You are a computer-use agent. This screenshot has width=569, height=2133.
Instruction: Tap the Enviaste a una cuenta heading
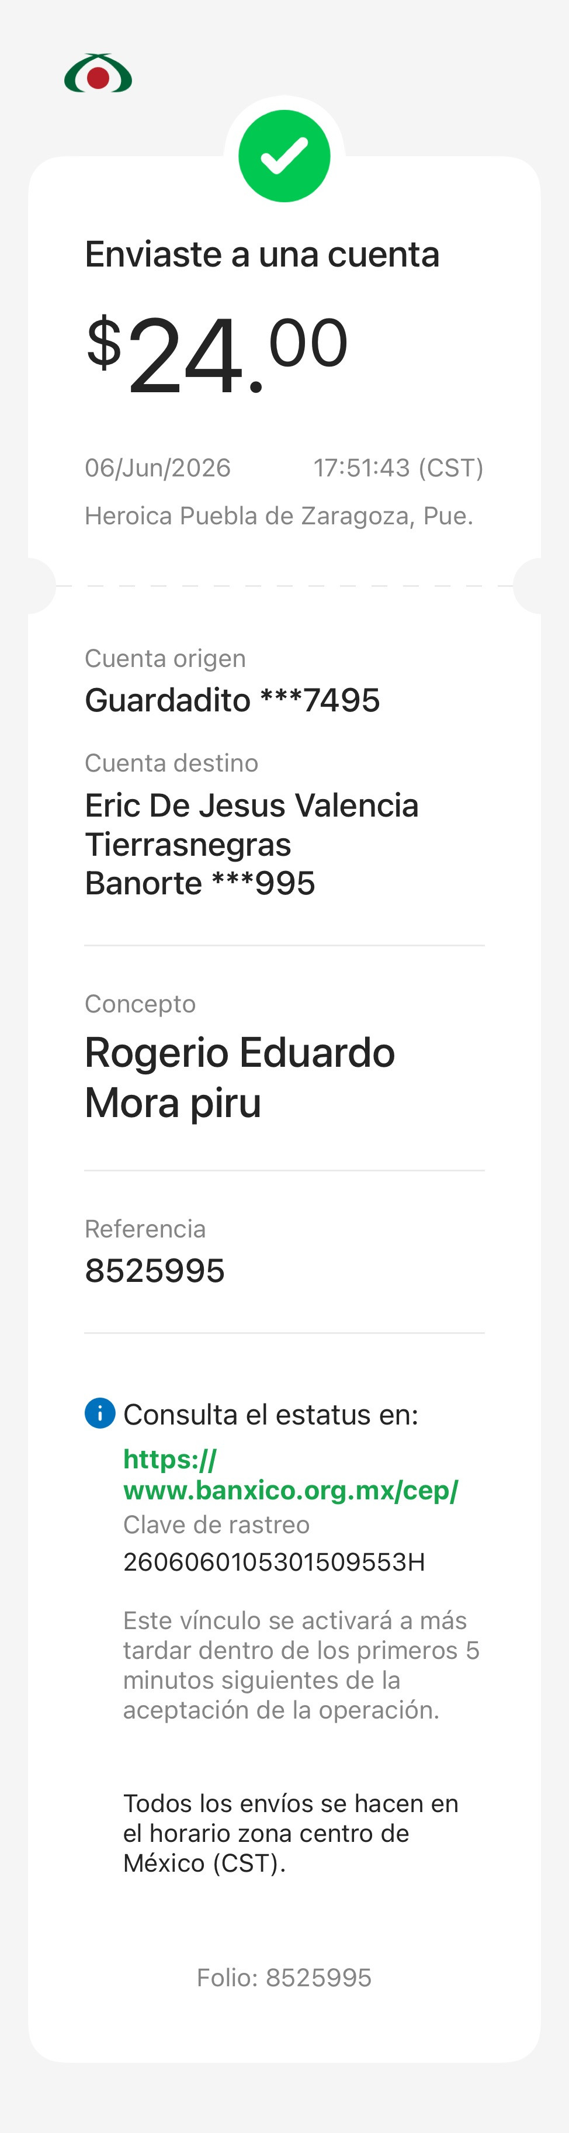(x=262, y=254)
